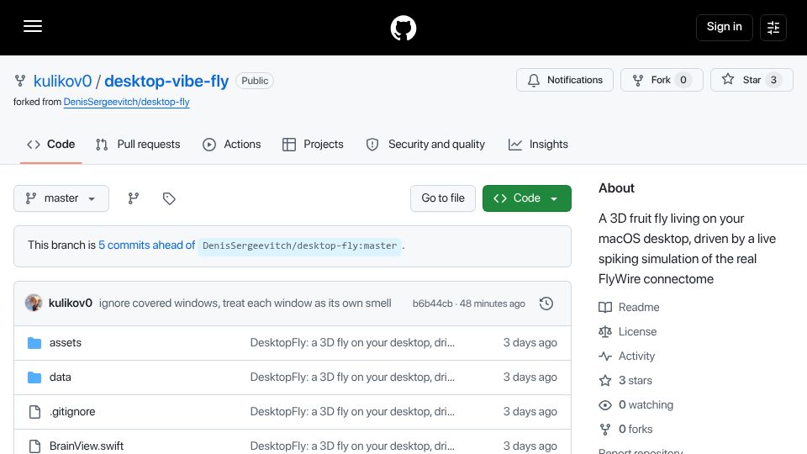Open the data folder
The height and width of the screenshot is (454, 807).
(x=61, y=377)
